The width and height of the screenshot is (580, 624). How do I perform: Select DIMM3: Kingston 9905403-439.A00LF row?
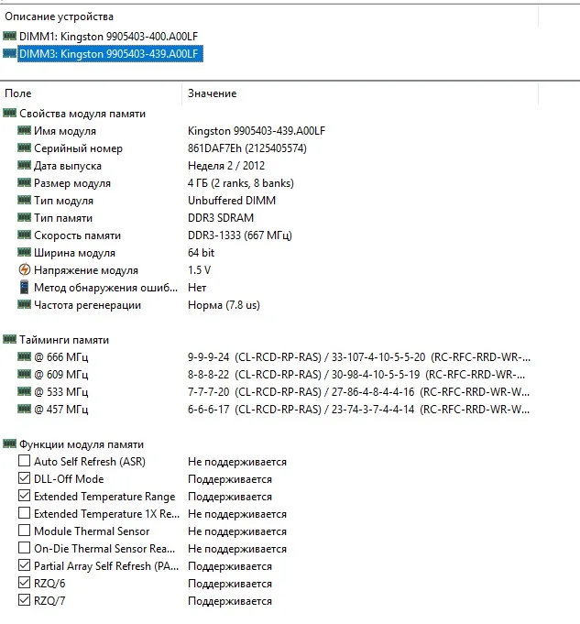coord(110,54)
